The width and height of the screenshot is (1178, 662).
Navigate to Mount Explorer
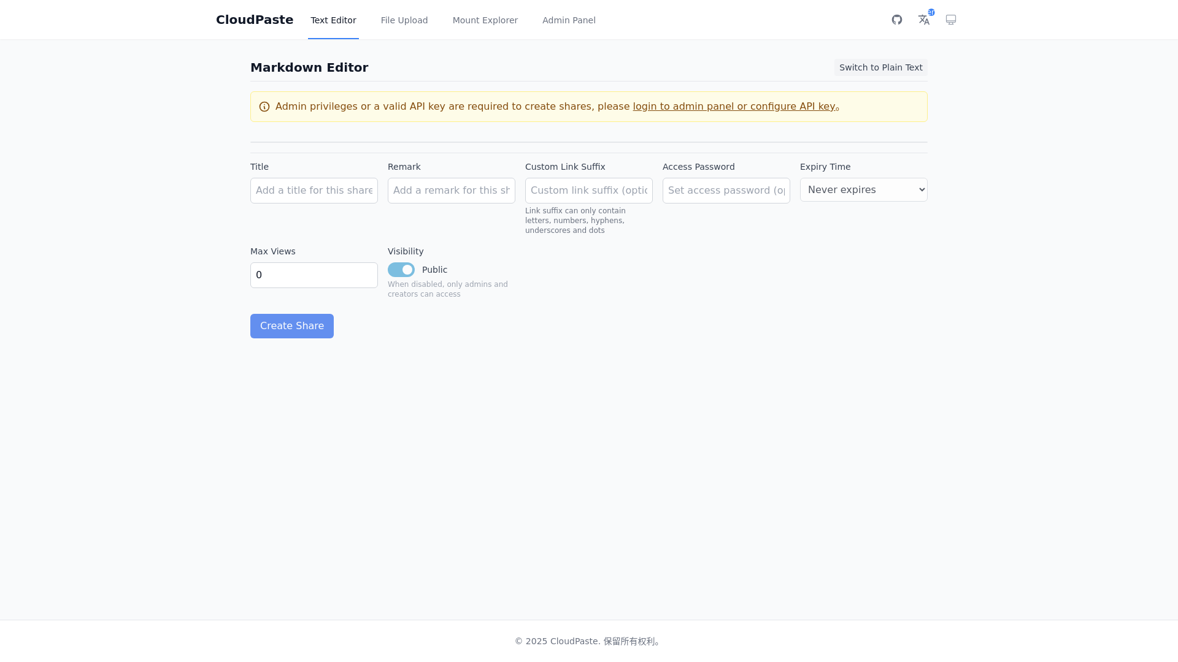[485, 20]
